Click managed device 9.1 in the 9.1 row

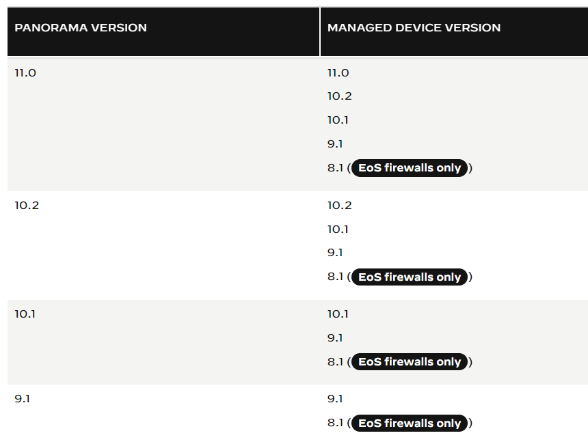pos(335,399)
